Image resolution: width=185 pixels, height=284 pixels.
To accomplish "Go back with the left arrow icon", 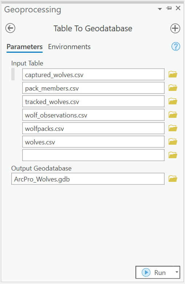I will [10, 28].
